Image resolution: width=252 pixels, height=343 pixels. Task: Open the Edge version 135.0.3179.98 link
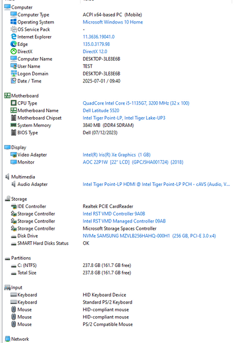96,44
